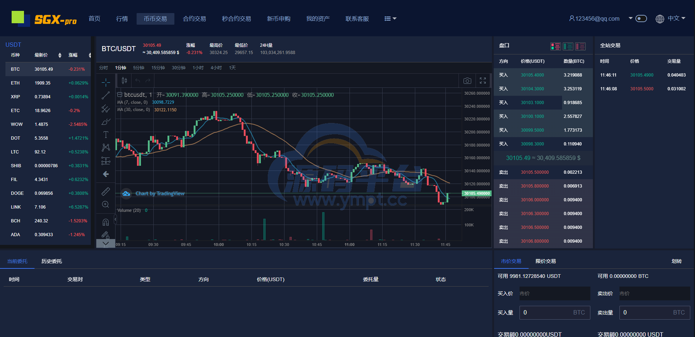This screenshot has width=695, height=337.
Task: Select the text annotation tool
Action: click(x=106, y=135)
